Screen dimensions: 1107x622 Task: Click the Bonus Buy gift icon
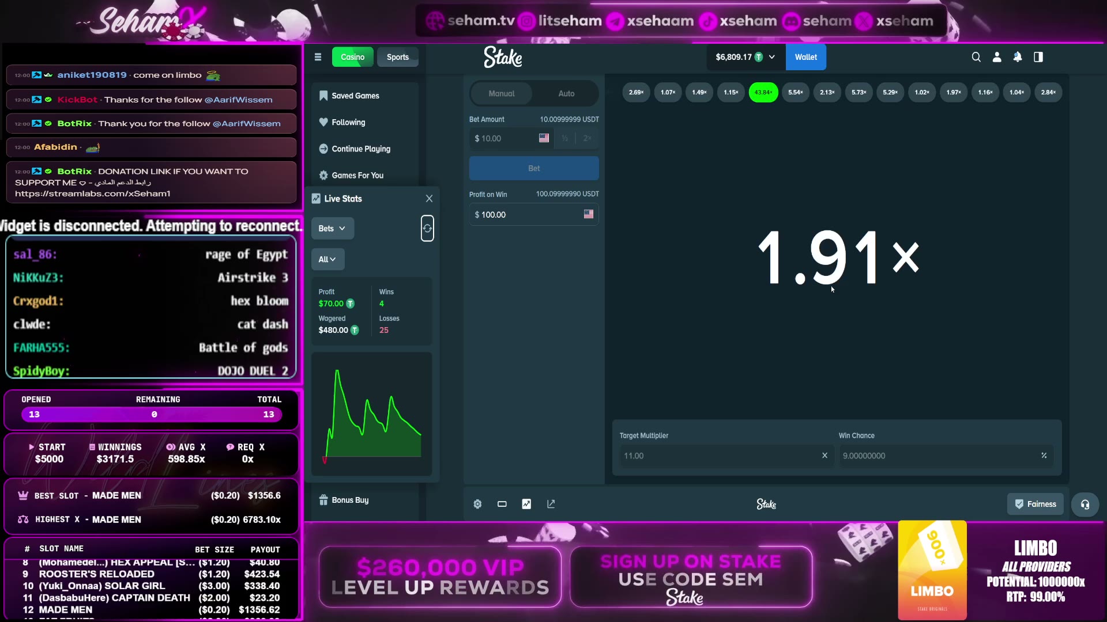pos(323,500)
